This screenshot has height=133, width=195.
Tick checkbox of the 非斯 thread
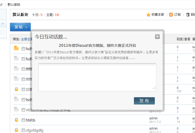click(23, 90)
